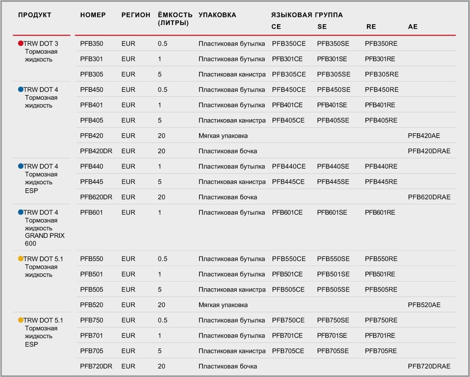This screenshot has width=470, height=377.
Task: Click the PFB620DRAE code
Action: [429, 197]
